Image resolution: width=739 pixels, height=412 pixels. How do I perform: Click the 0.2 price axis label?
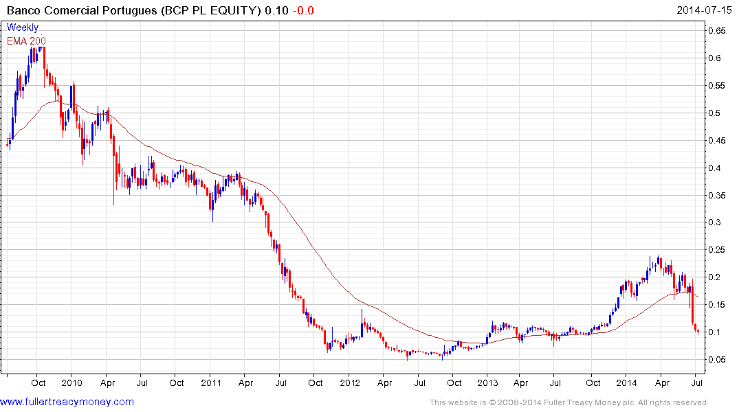714,277
